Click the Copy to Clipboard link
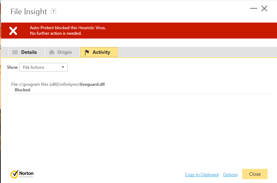The image size is (277, 183). pos(202,175)
